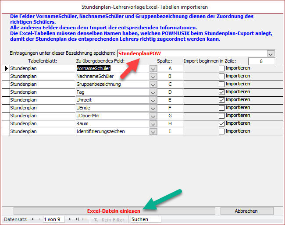Click the Suchen search box
Viewport: 285px width, 225px height.
[x=146, y=219]
